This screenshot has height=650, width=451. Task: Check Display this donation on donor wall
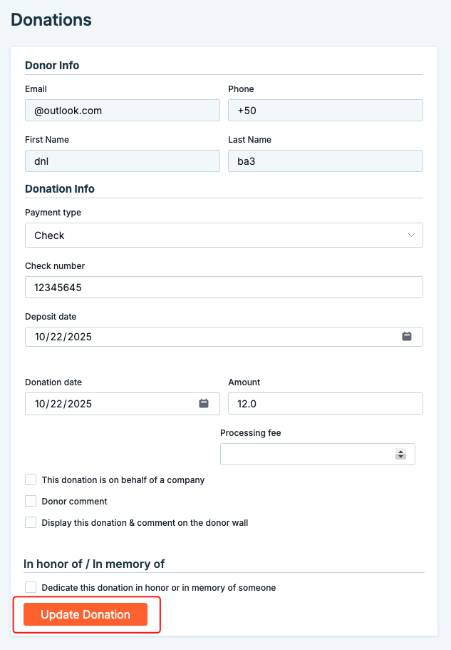click(31, 522)
